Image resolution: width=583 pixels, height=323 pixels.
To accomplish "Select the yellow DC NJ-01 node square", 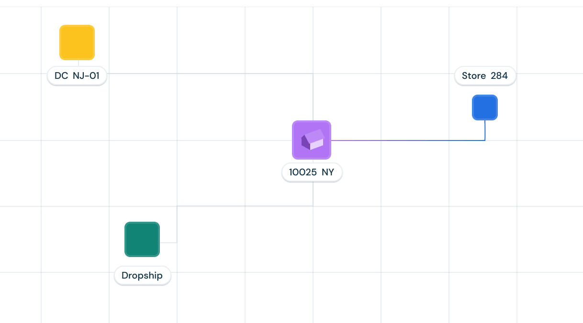I will click(x=77, y=43).
